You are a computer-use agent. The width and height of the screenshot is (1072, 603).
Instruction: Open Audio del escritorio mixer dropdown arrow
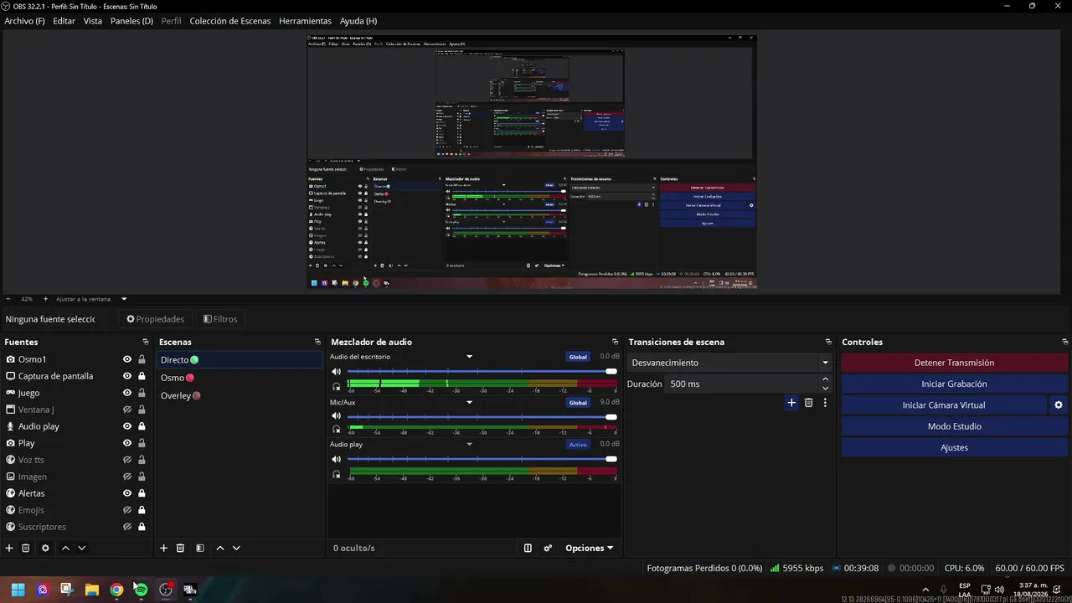point(469,357)
